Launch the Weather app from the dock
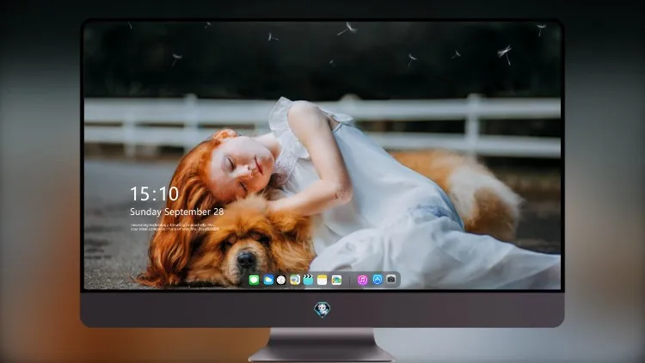The width and height of the screenshot is (645, 363). tap(268, 280)
